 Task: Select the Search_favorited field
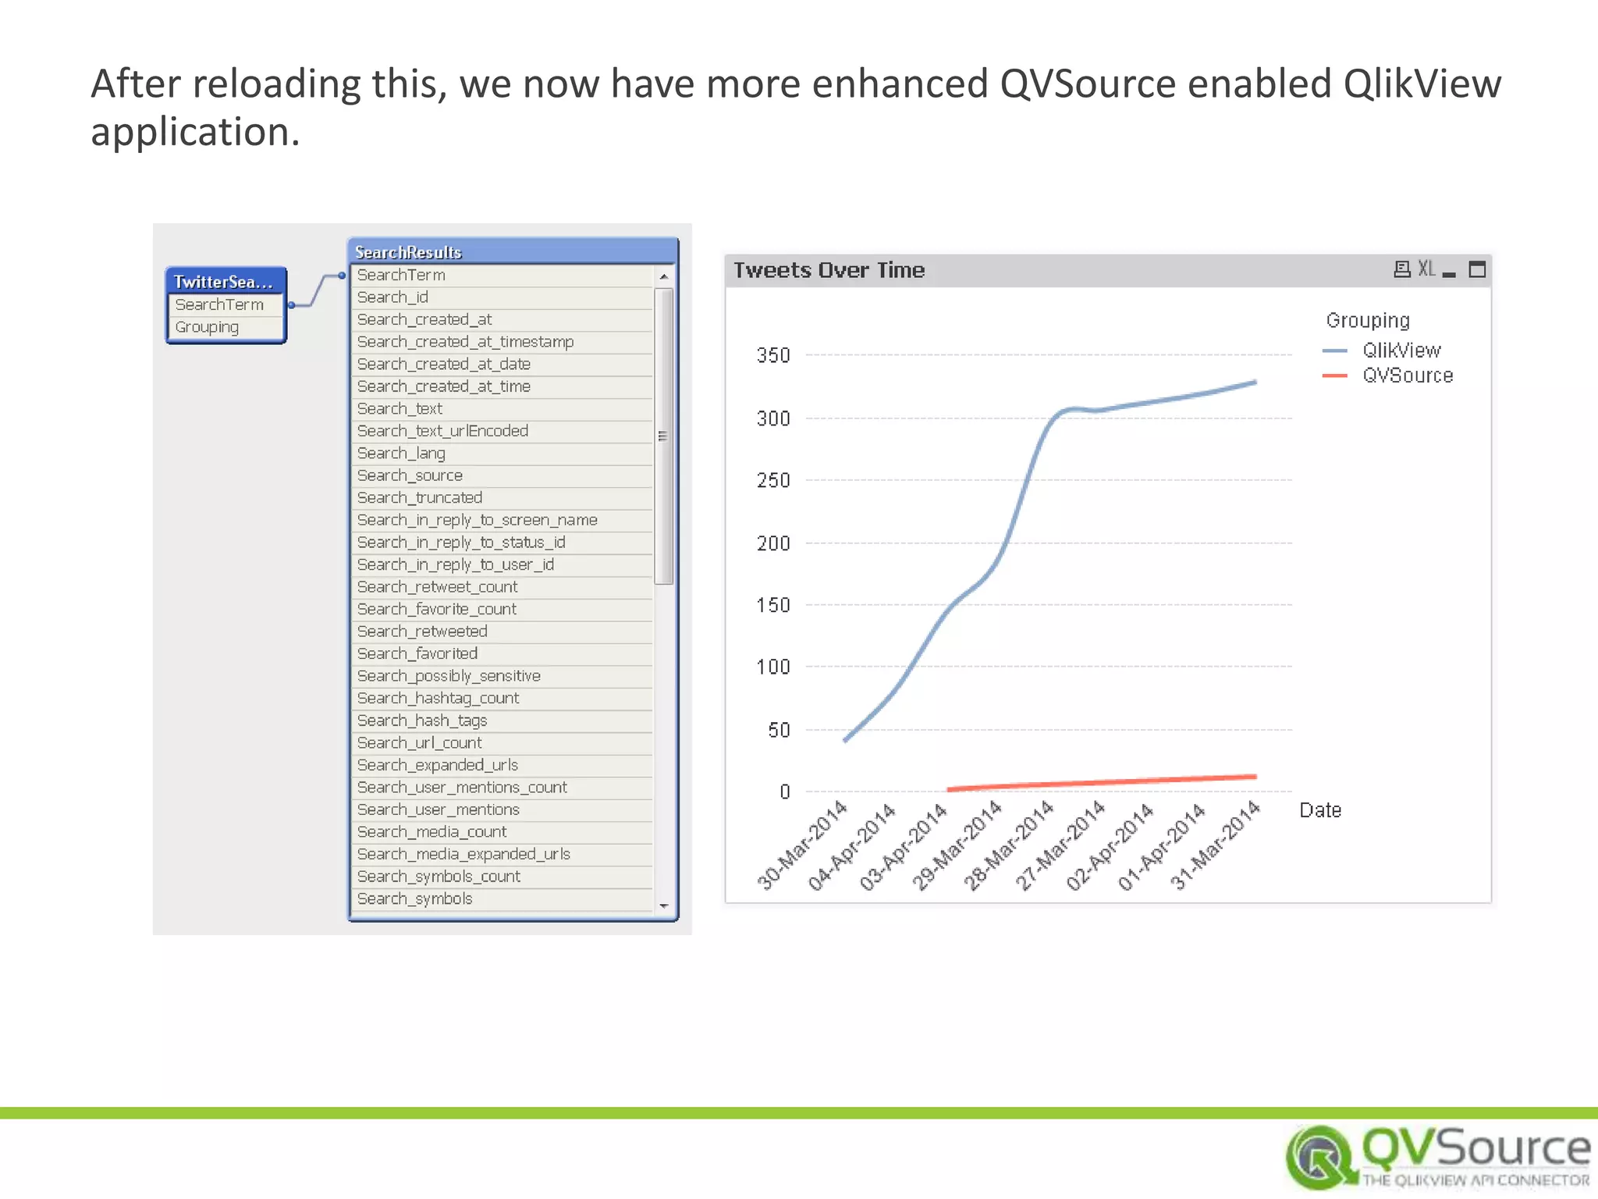[502, 653]
